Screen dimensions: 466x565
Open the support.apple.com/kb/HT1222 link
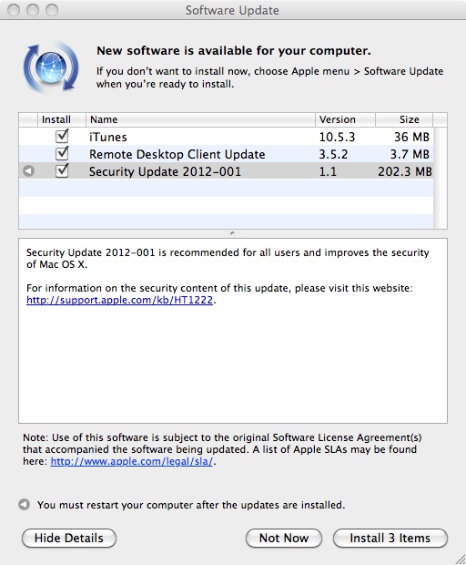(x=119, y=300)
